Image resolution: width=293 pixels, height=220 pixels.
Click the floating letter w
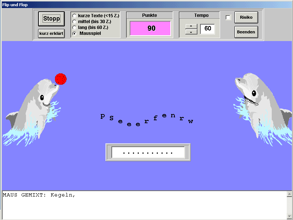[x=190, y=121]
